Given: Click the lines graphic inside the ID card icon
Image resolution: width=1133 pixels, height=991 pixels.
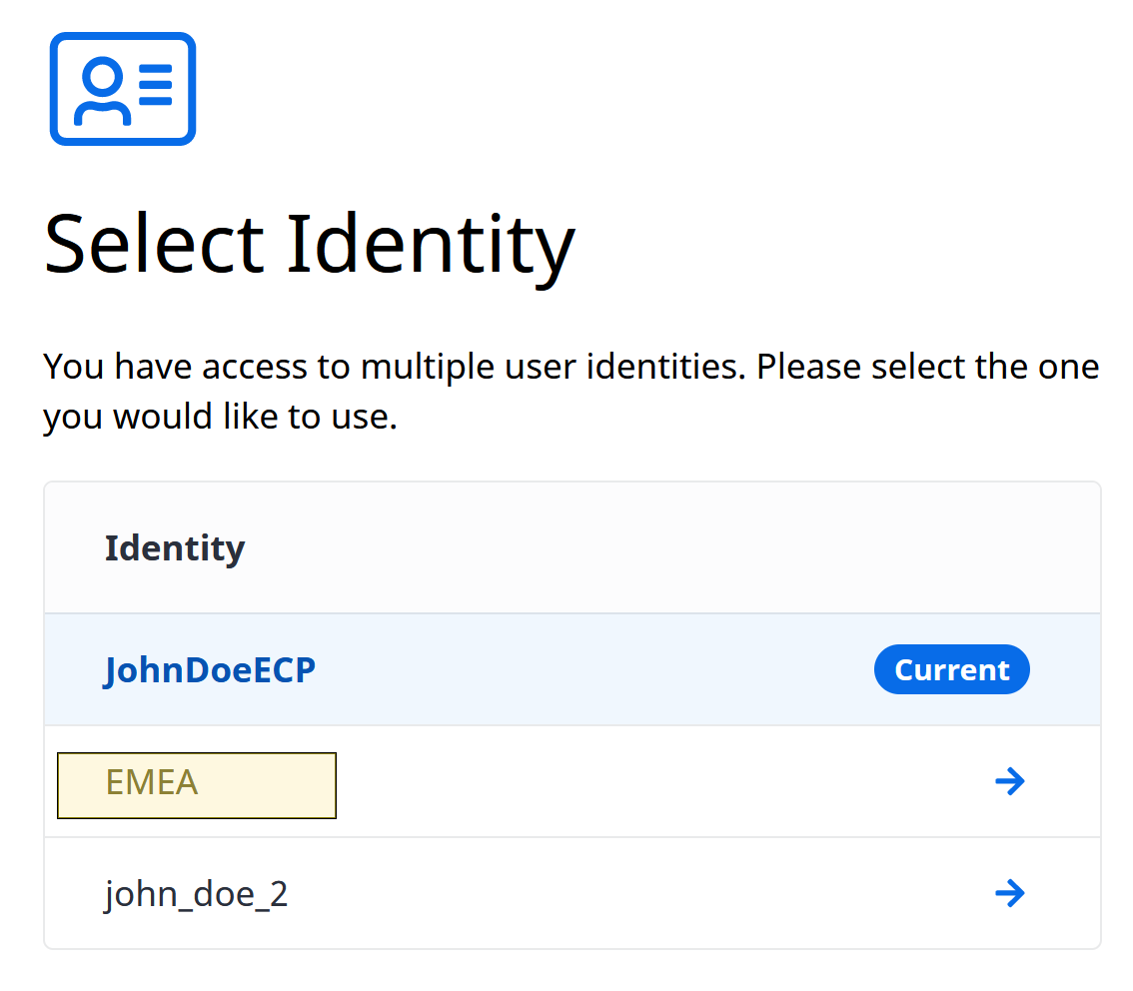Looking at the screenshot, I should tap(155, 85).
